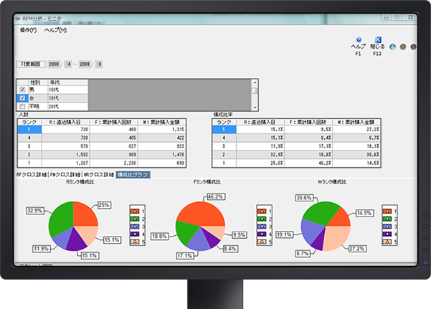Toggle checkbox for 不明 20代 row
This screenshot has width=431, height=309.
click(22, 106)
